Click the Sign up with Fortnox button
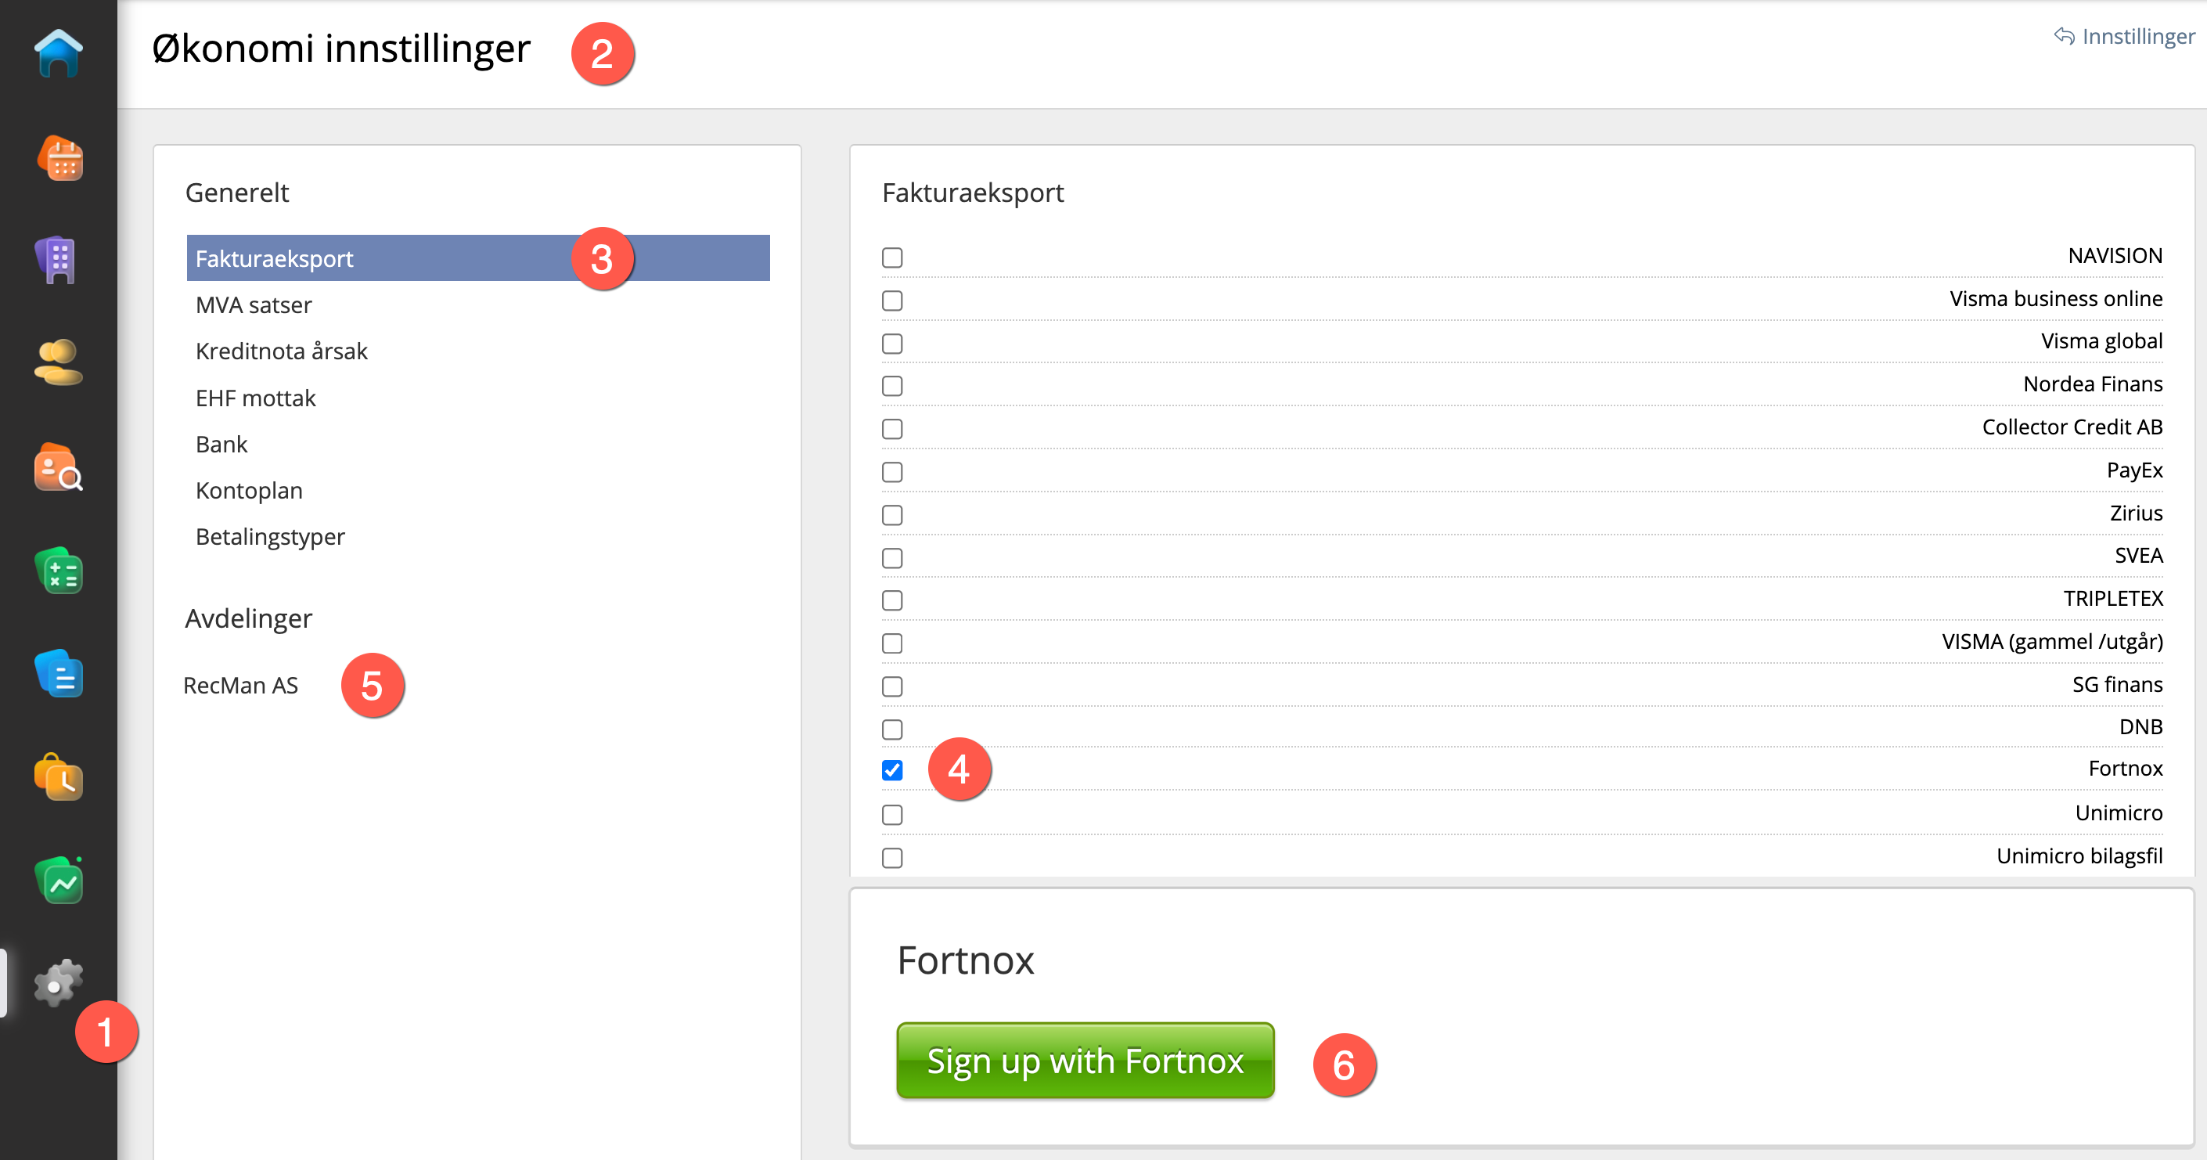Image resolution: width=2207 pixels, height=1160 pixels. coord(1085,1061)
